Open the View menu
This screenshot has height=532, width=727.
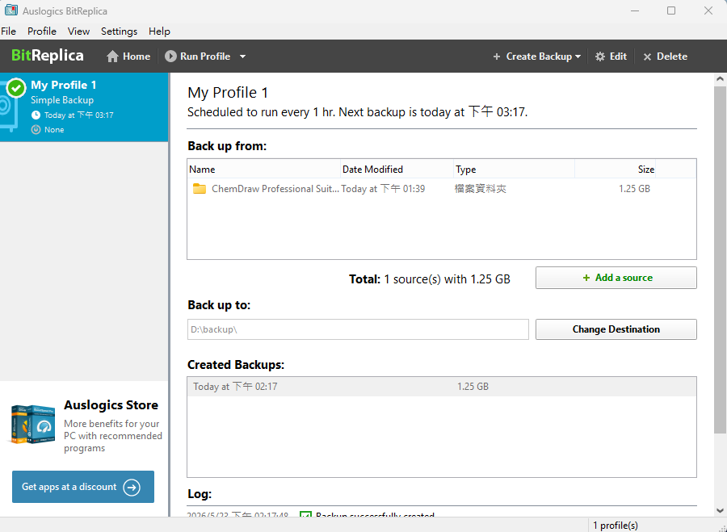[x=78, y=31]
